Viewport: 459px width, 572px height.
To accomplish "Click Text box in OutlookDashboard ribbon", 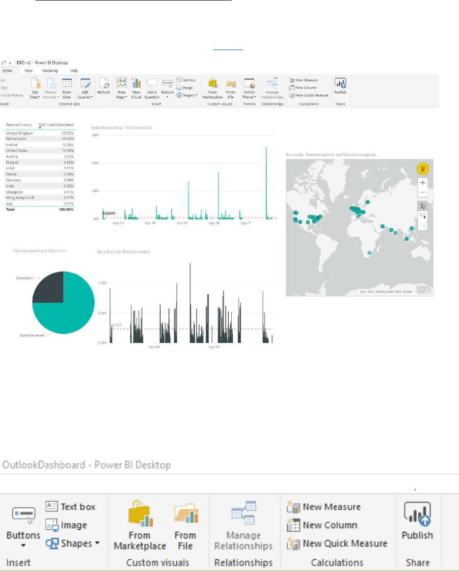I will pos(71,507).
